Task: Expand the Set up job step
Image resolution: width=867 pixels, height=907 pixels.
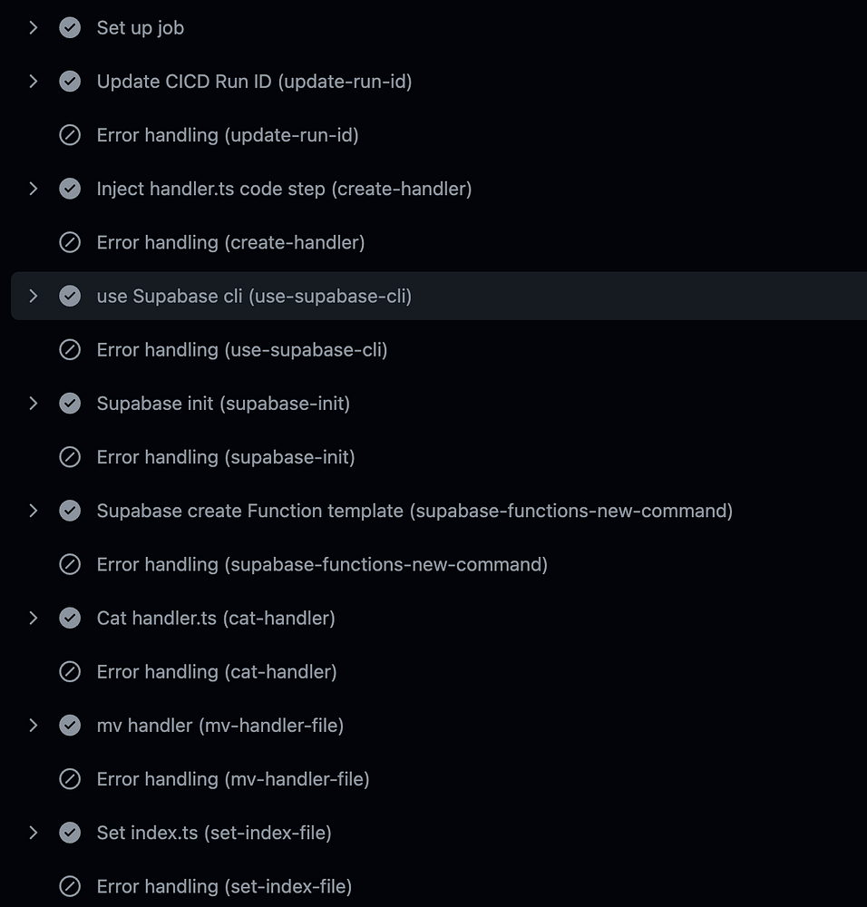Action: coord(34,28)
